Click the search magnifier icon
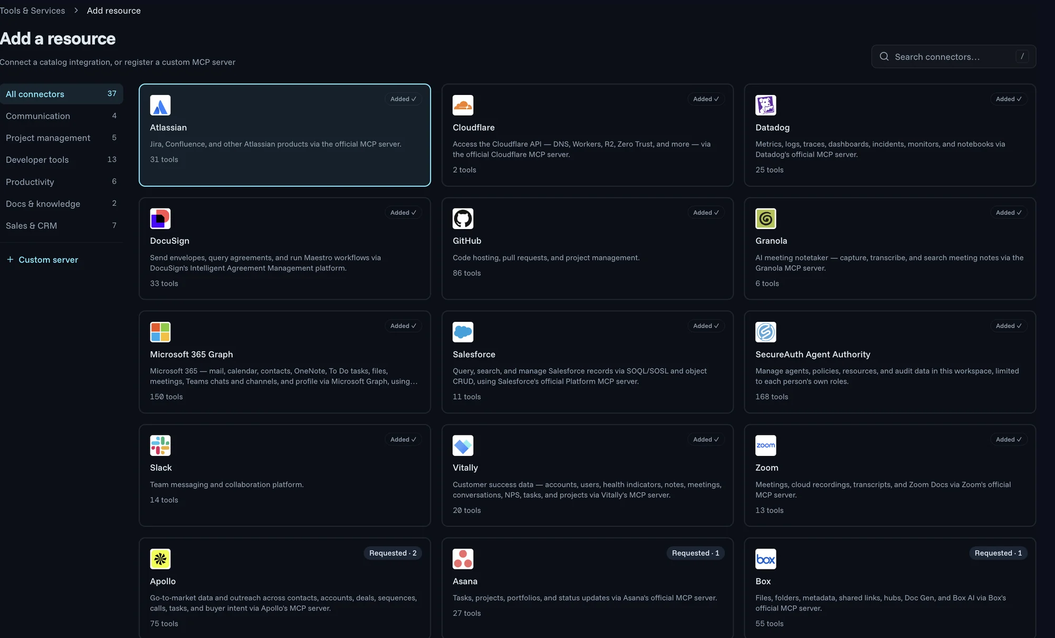This screenshot has width=1055, height=638. click(885, 56)
